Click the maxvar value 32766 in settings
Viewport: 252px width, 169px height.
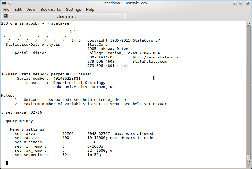(x=68, y=134)
